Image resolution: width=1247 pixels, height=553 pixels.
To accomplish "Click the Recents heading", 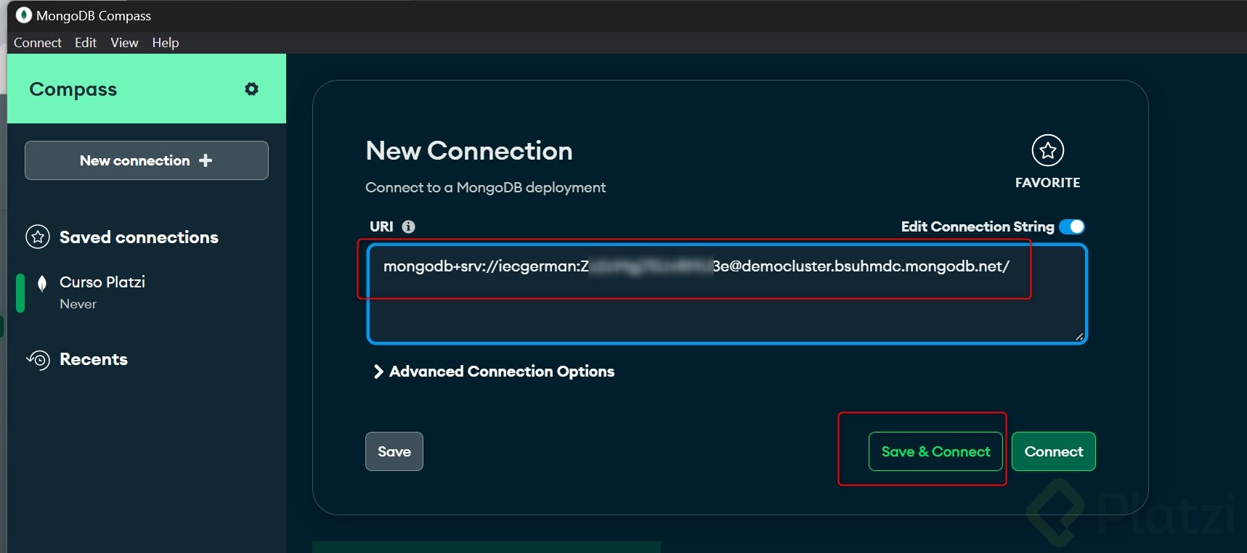I will (94, 359).
